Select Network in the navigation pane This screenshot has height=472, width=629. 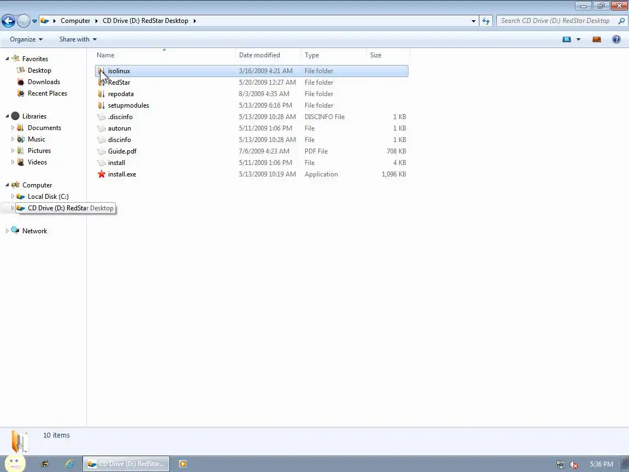tap(34, 231)
